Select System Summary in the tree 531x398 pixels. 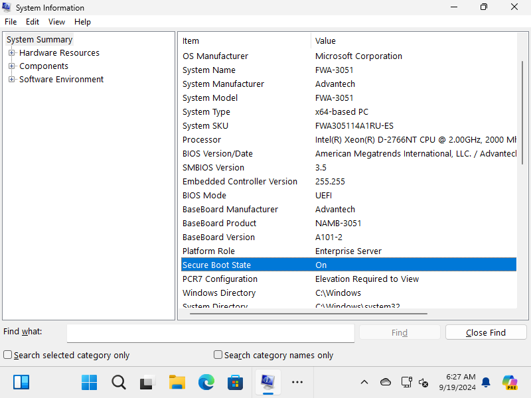(39, 40)
